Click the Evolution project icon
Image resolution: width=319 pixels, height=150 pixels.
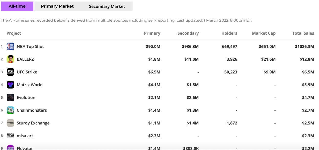coord(10,97)
